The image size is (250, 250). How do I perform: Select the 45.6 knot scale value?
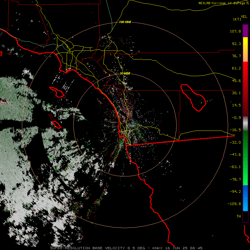pos(236,81)
